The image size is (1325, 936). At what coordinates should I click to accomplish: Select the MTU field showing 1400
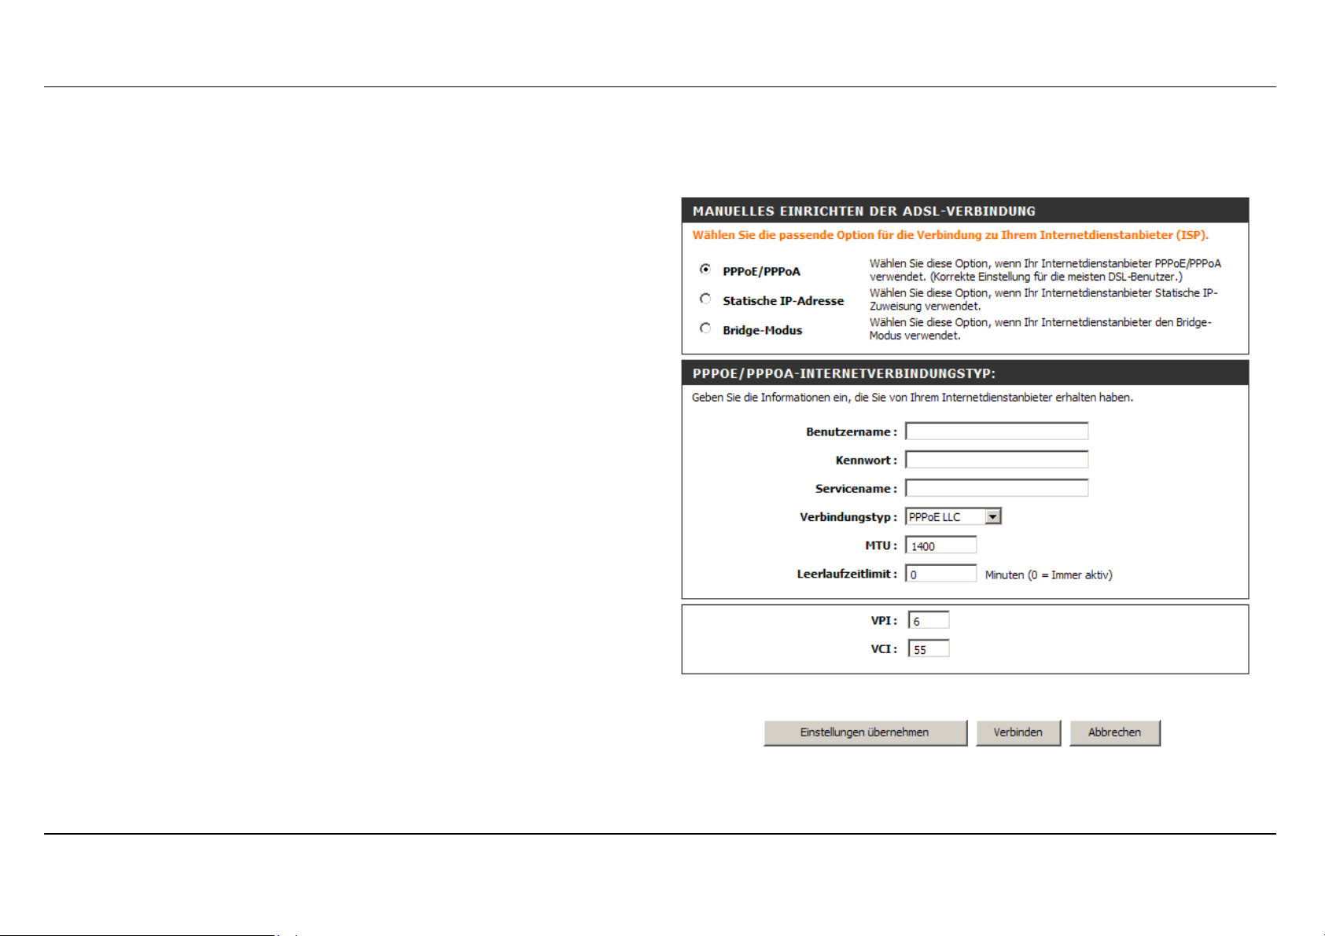point(940,545)
